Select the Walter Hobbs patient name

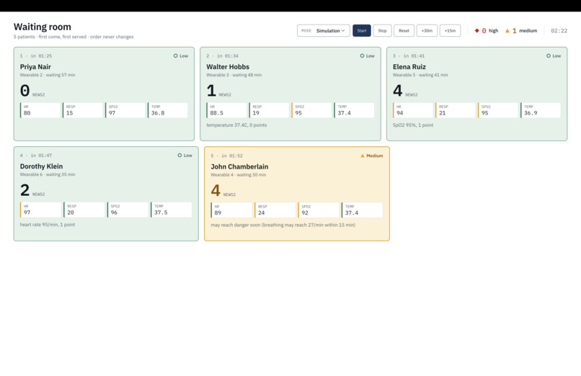[228, 67]
